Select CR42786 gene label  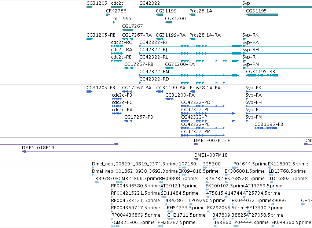116,11
